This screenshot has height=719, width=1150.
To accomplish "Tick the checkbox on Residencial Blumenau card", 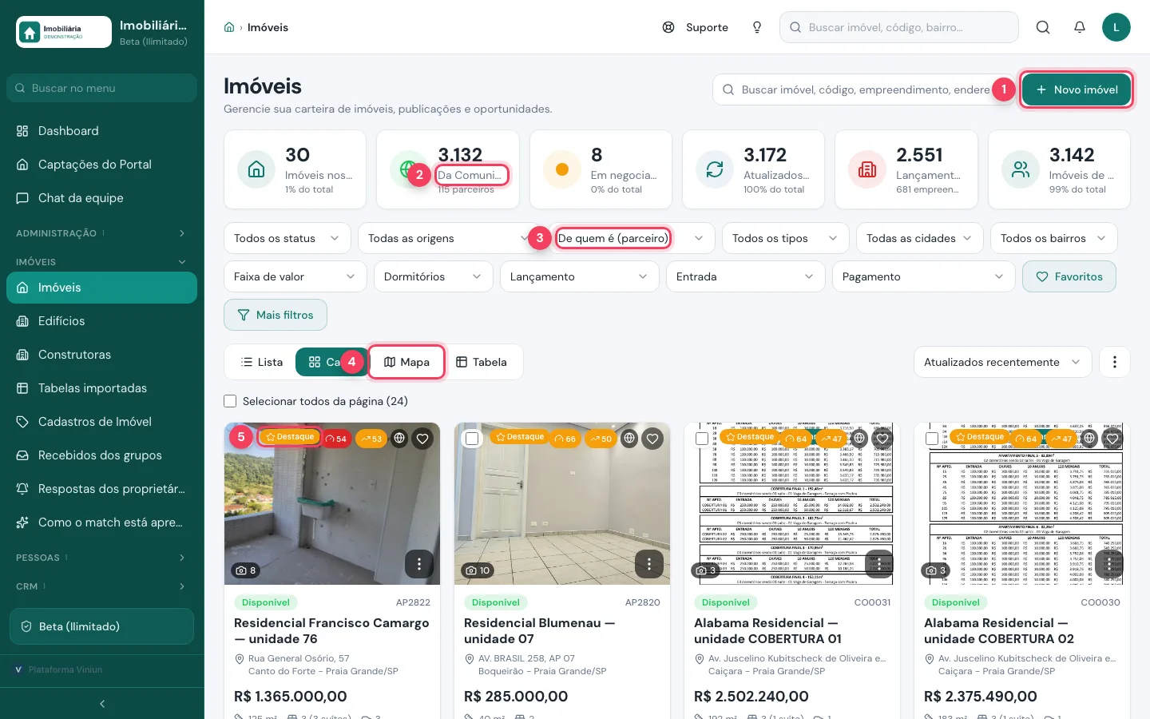I will [472, 439].
